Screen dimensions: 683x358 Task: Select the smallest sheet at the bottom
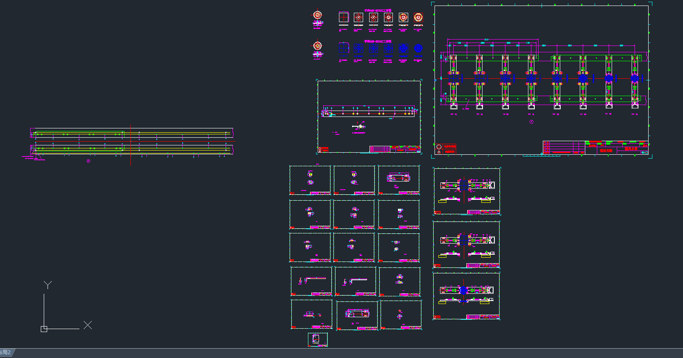(x=317, y=339)
